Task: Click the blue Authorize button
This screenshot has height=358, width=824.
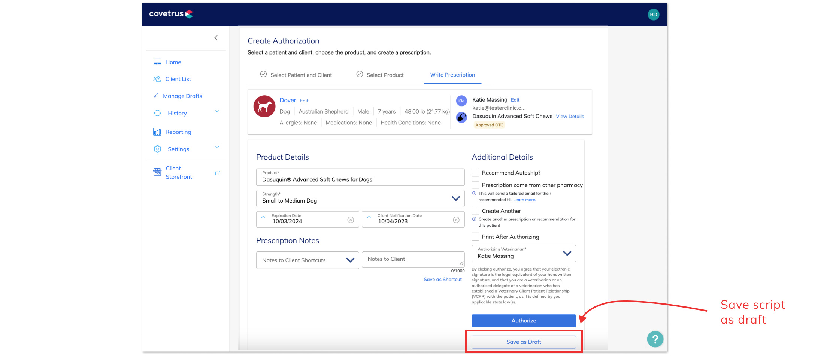Action: [524, 321]
